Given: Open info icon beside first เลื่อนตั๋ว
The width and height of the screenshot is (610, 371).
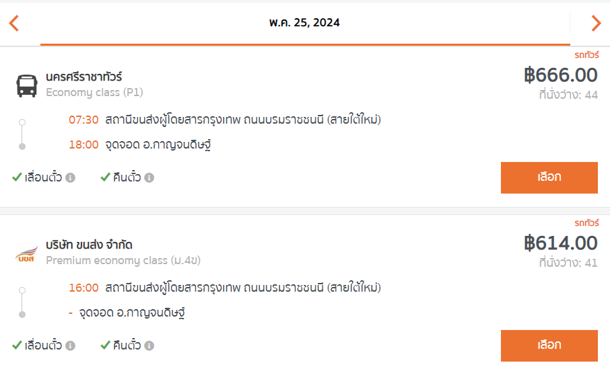Looking at the screenshot, I should [71, 177].
